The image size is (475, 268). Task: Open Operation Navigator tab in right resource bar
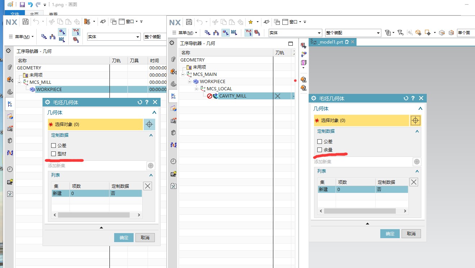coord(173,96)
